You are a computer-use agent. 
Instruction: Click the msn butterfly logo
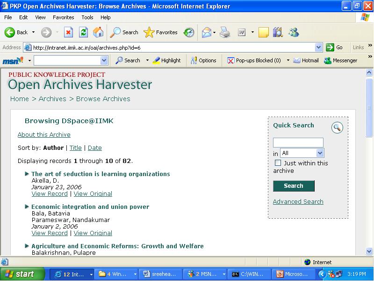pyautogui.click(x=13, y=60)
